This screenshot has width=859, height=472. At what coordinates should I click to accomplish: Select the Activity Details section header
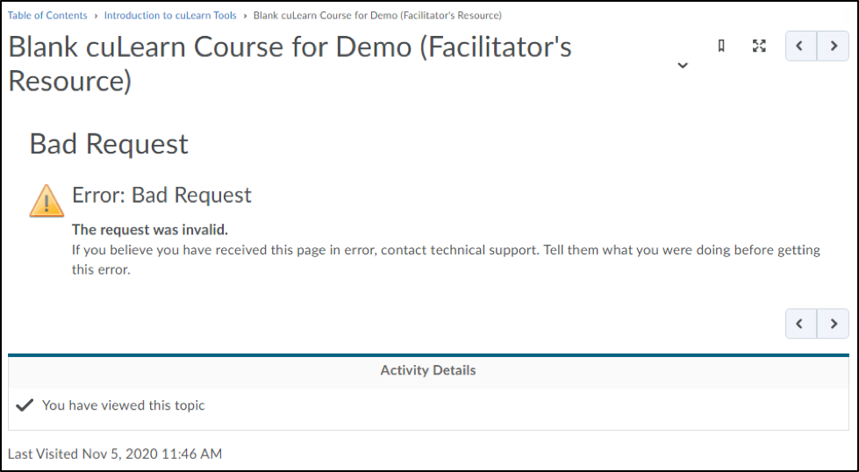tap(428, 370)
